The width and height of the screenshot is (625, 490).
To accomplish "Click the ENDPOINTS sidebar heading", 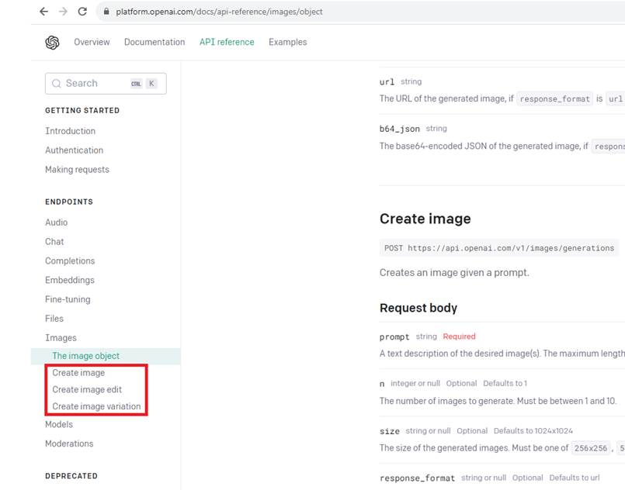I will click(69, 202).
